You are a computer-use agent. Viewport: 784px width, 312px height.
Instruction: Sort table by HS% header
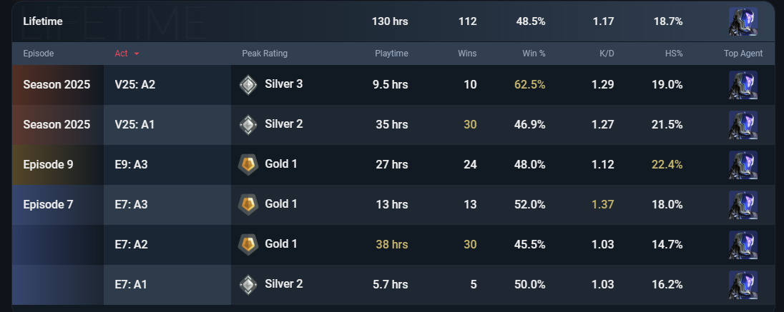(674, 54)
